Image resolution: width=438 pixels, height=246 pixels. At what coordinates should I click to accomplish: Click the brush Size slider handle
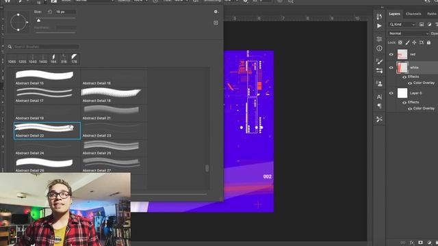38,20
